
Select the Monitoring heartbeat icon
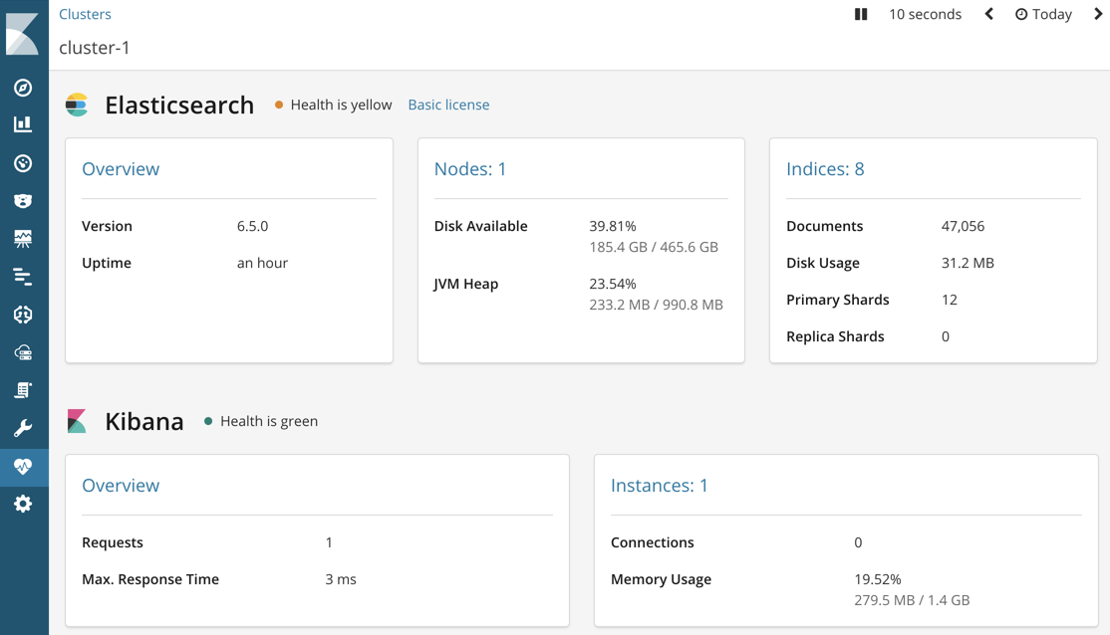coord(24,466)
